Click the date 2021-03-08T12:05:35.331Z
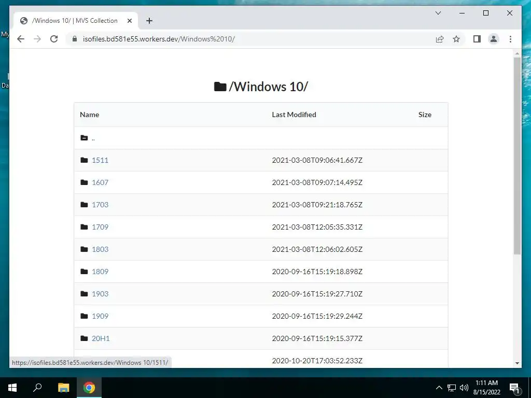Image resolution: width=531 pixels, height=398 pixels. click(317, 227)
